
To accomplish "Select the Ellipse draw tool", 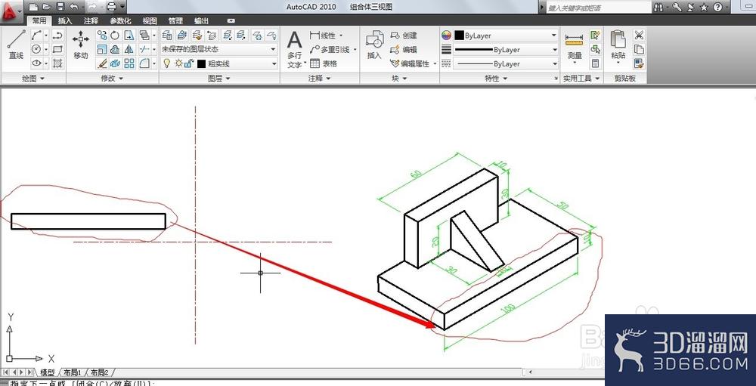I will click(x=36, y=63).
